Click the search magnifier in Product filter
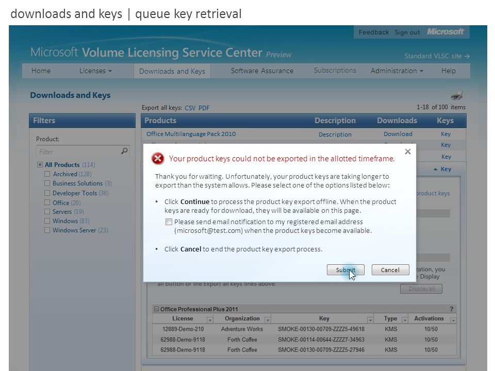The height and width of the screenshot is (371, 495). 124,151
